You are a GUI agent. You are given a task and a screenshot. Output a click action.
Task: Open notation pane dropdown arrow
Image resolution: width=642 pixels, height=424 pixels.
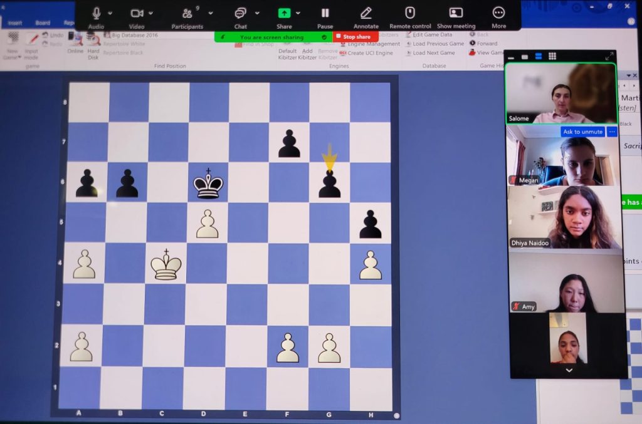(x=629, y=76)
